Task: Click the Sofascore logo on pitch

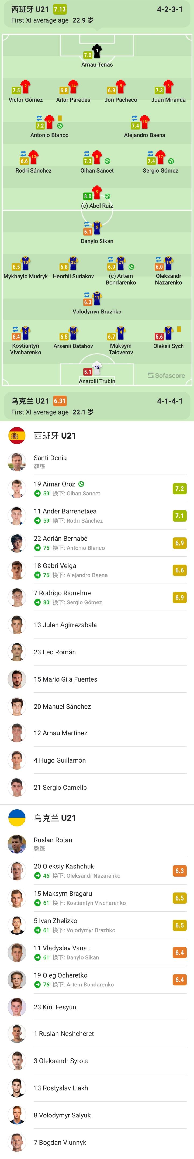Action: point(166,375)
